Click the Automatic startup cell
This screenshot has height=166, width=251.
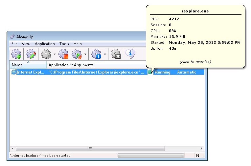click(187, 72)
